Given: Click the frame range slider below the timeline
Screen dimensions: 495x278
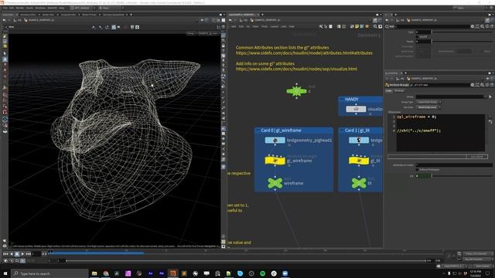Looking at the screenshot, I should pyautogui.click(x=245, y=261).
